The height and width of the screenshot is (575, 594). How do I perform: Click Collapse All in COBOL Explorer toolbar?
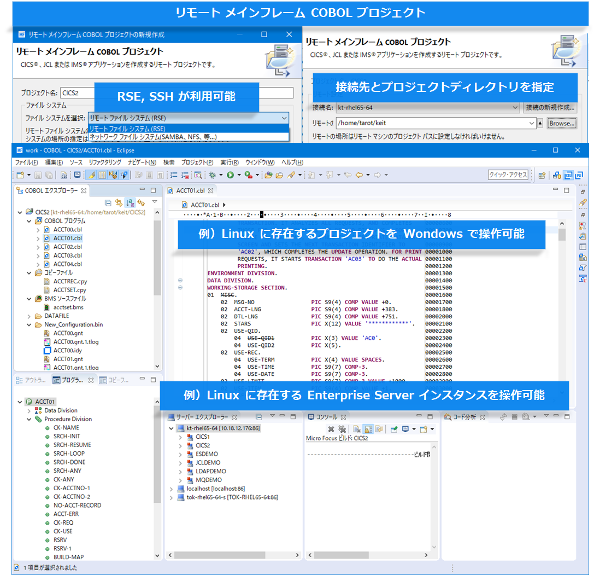(x=108, y=203)
